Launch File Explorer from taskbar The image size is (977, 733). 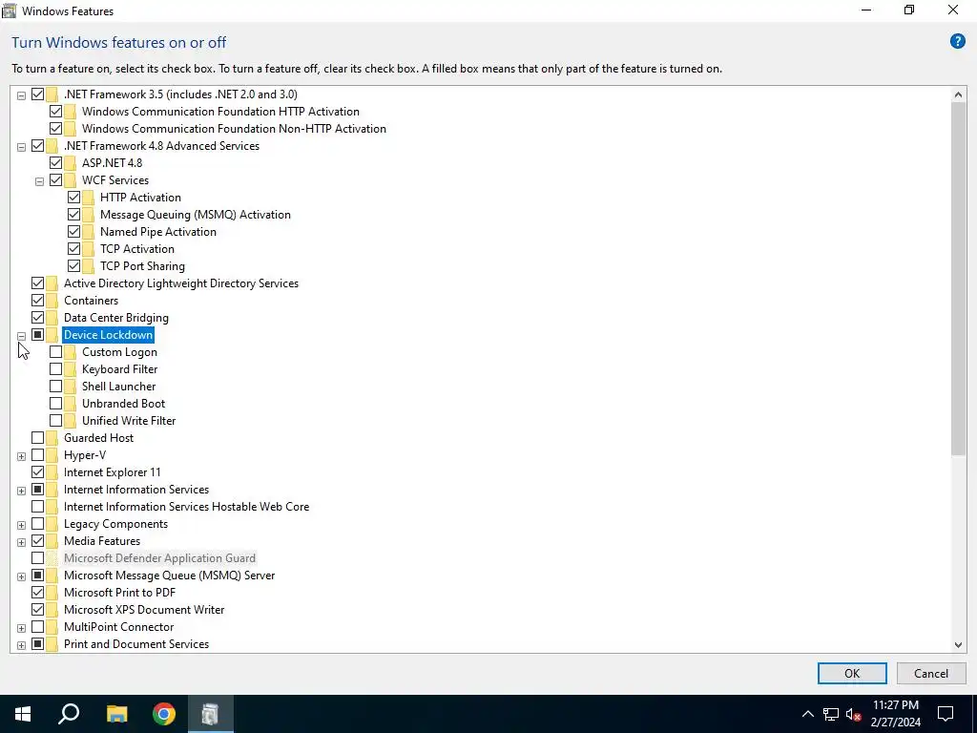click(x=116, y=714)
